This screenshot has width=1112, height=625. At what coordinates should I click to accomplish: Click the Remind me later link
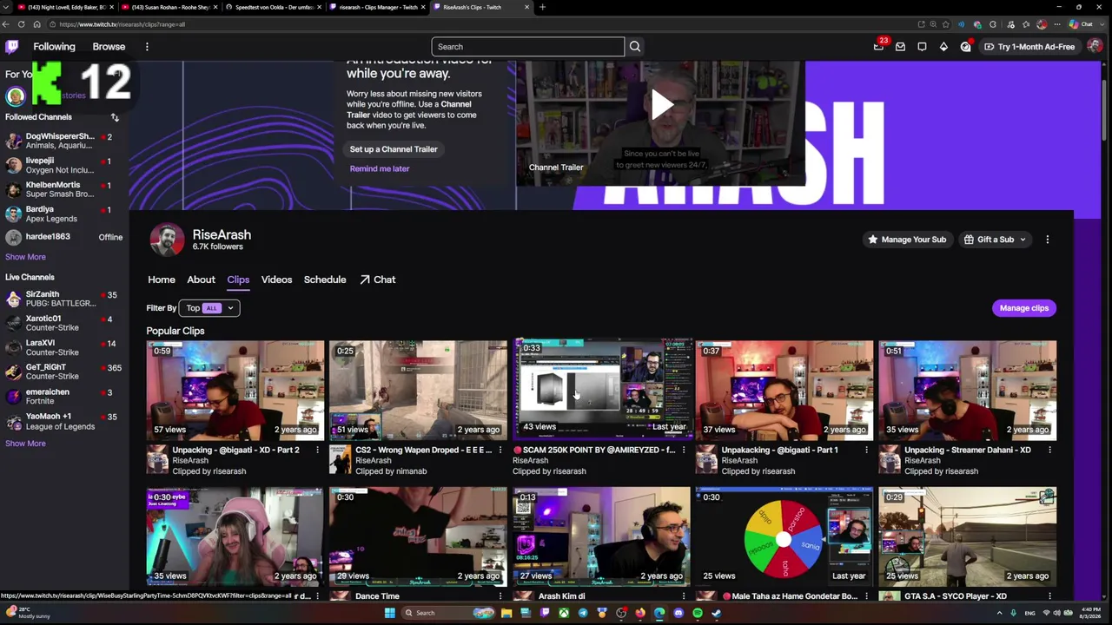coord(380,168)
